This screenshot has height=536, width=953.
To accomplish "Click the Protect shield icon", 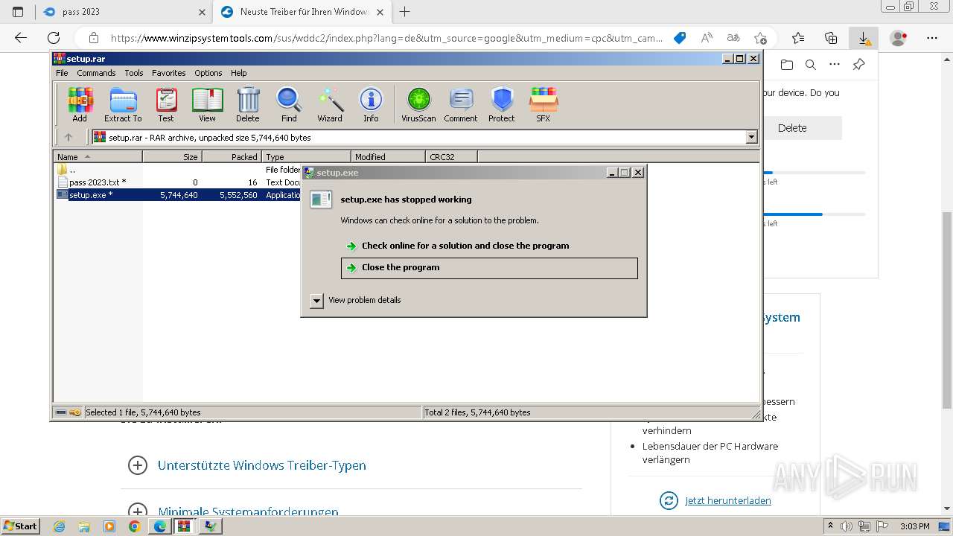I will click(502, 105).
